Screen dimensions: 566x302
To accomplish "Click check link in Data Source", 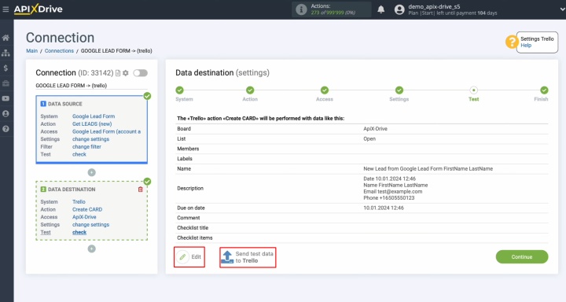I will pos(79,154).
